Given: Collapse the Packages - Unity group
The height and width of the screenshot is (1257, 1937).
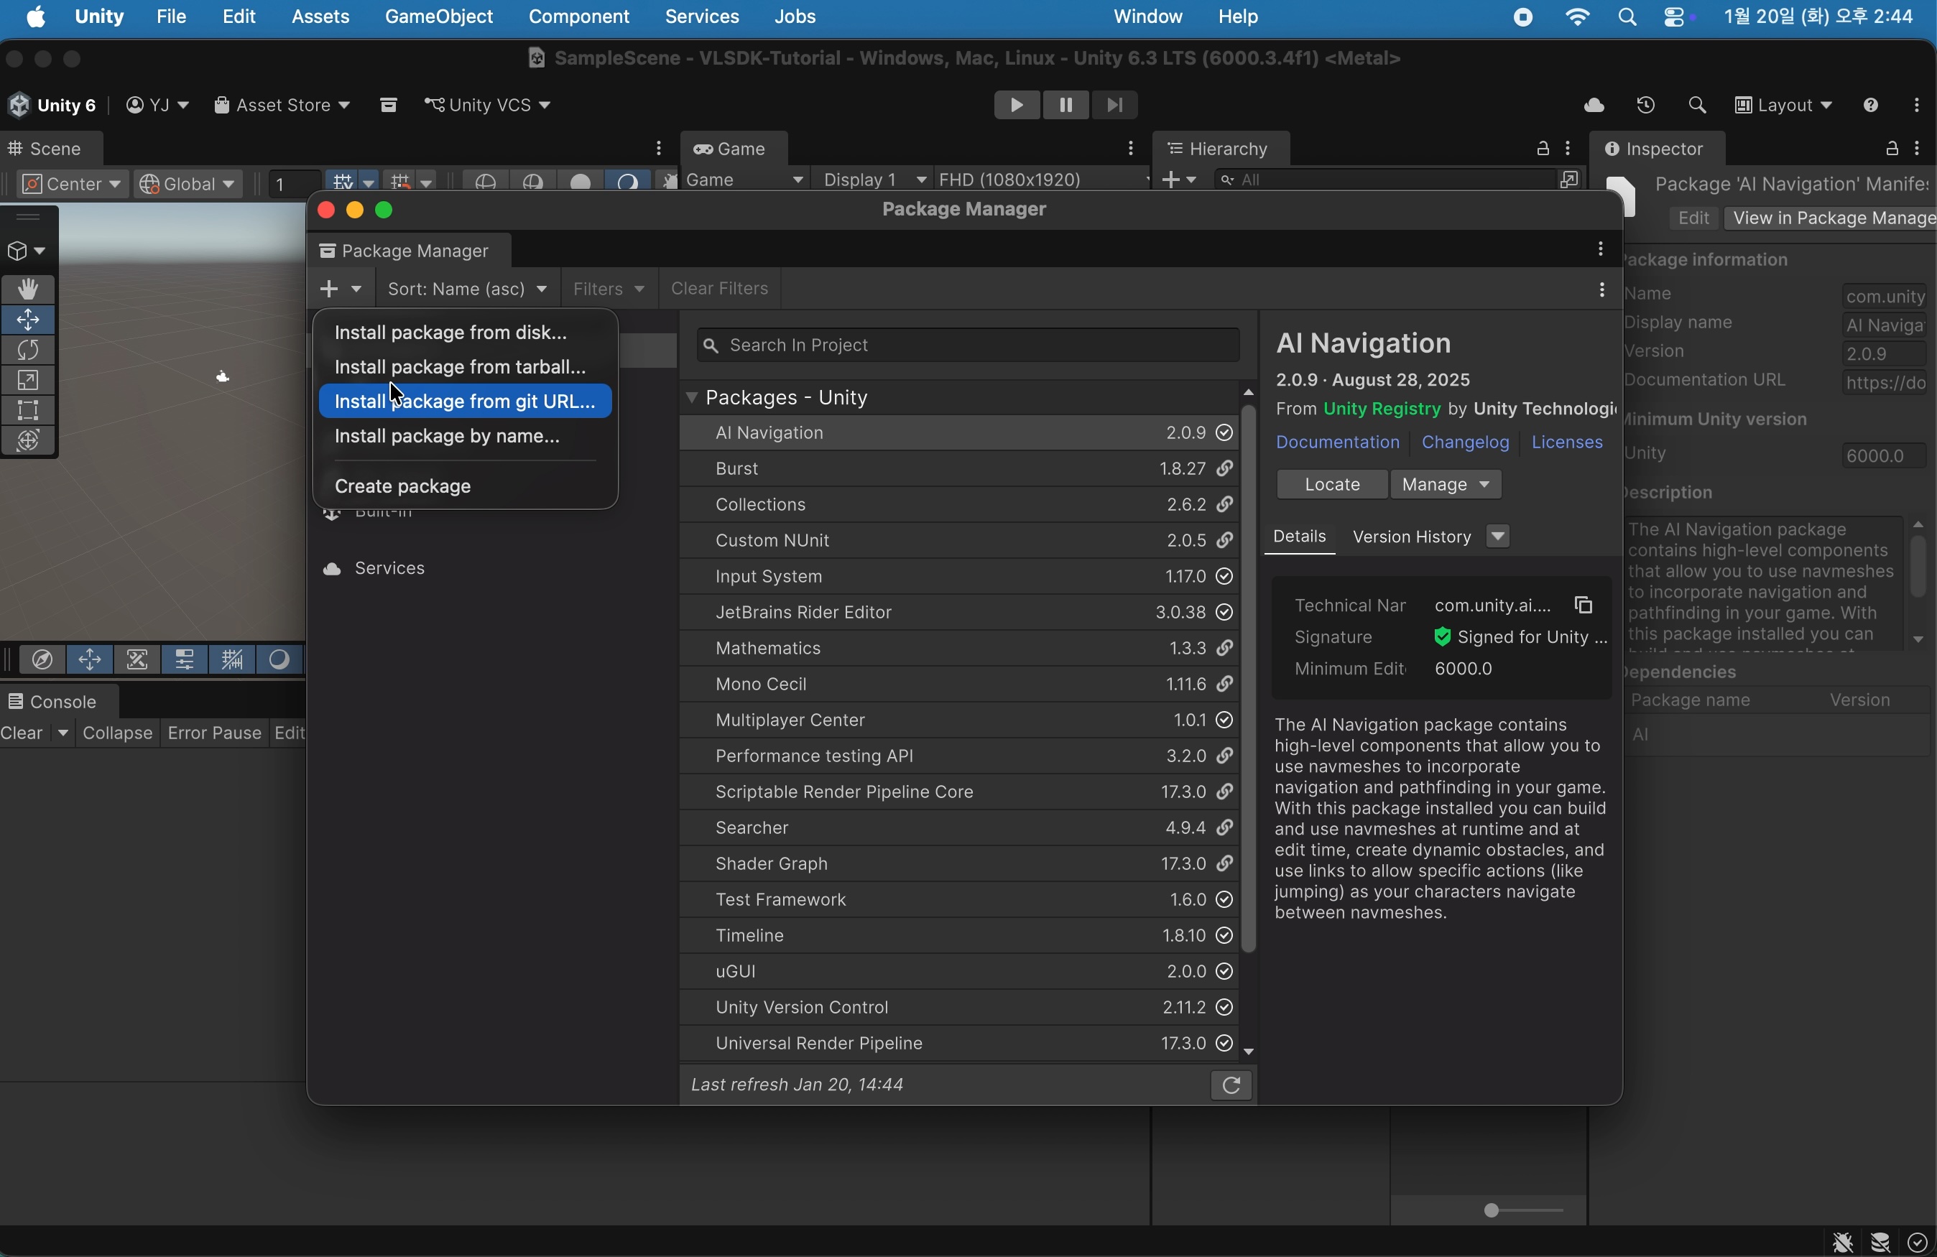Looking at the screenshot, I should tap(692, 398).
